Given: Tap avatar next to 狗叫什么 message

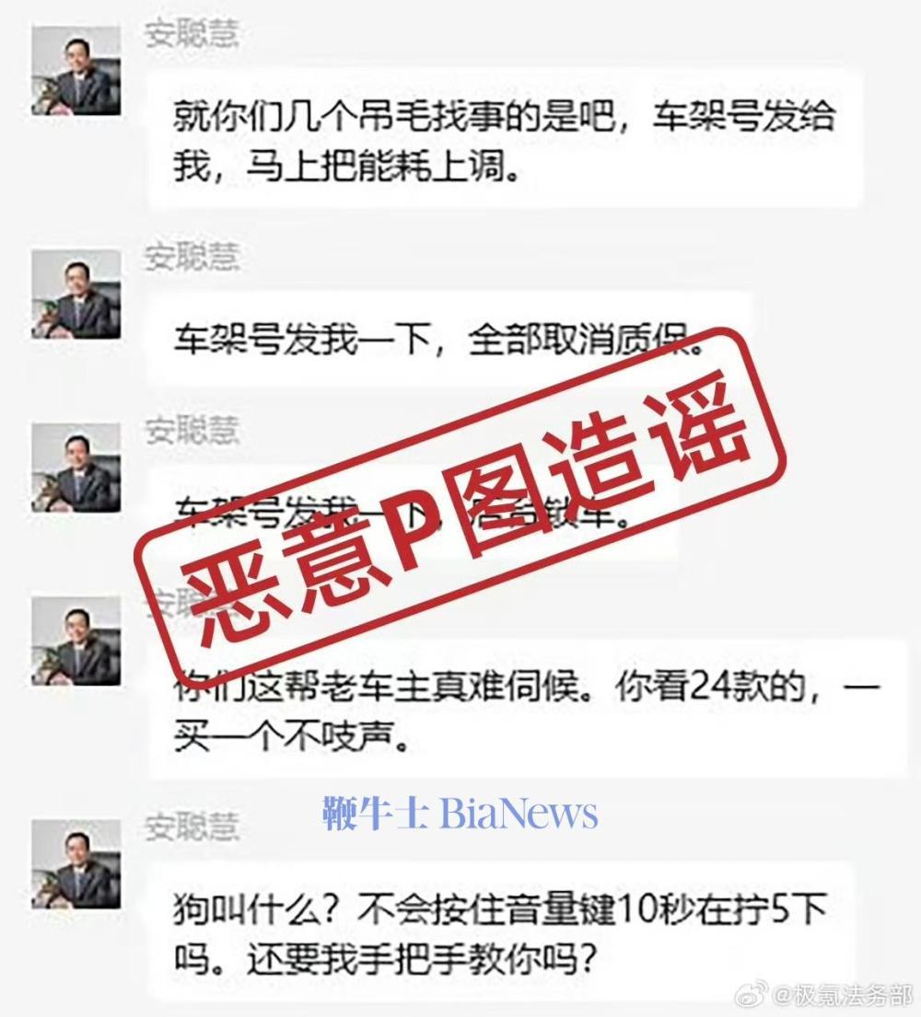Looking at the screenshot, I should pyautogui.click(x=76, y=864).
